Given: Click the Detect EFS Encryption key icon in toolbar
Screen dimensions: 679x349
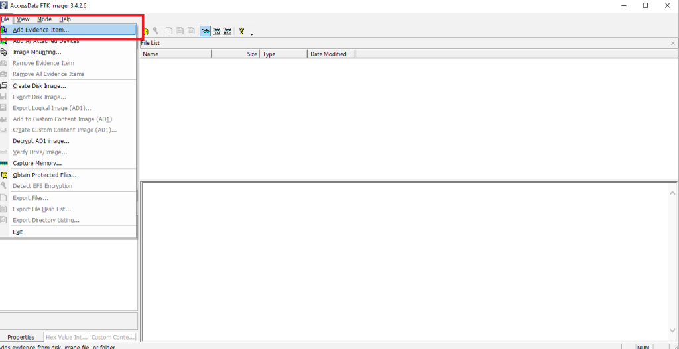Looking at the screenshot, I should pyautogui.click(x=155, y=31).
